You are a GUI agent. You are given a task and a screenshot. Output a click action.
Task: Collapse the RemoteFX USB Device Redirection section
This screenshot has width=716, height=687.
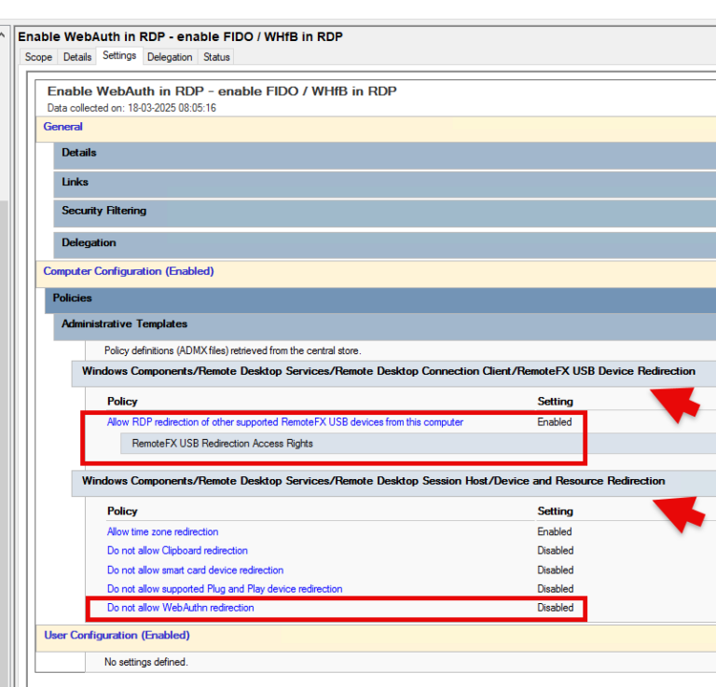pyautogui.click(x=388, y=371)
